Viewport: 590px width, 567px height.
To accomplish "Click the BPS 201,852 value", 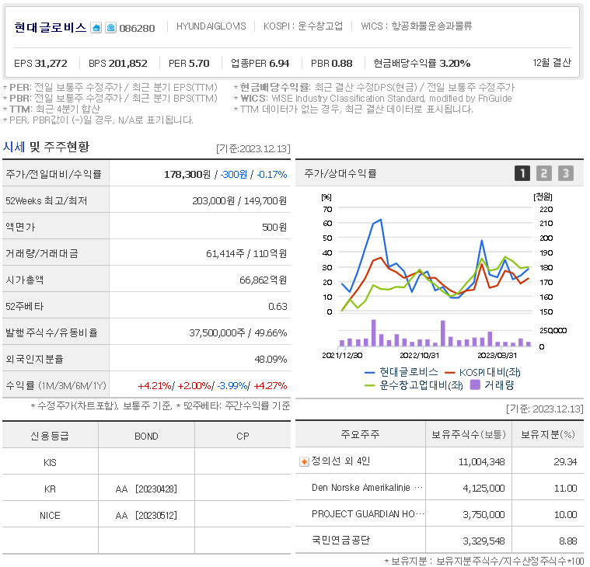I will [x=118, y=63].
